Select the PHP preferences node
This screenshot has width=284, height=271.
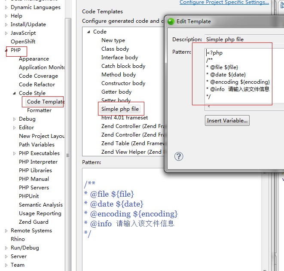(x=16, y=50)
